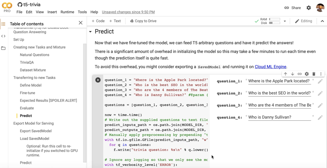Move the cell up
The height and width of the screenshot is (168, 327).
click(286, 74)
